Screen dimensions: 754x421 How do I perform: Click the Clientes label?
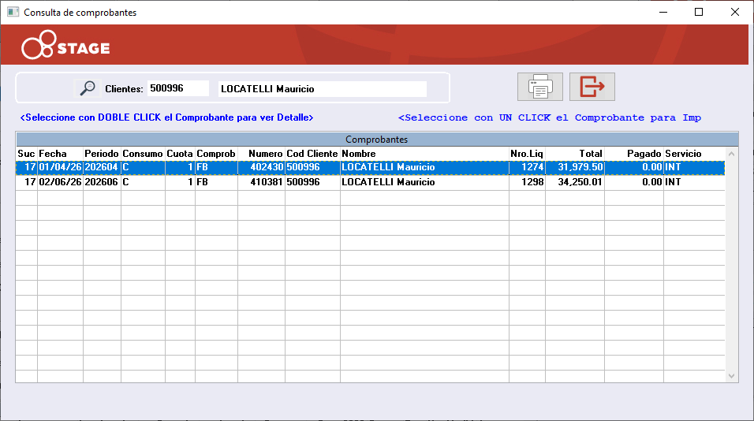[x=124, y=89]
